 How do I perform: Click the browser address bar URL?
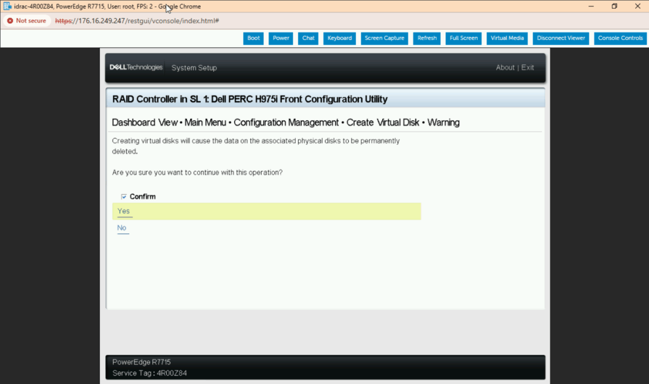[137, 20]
